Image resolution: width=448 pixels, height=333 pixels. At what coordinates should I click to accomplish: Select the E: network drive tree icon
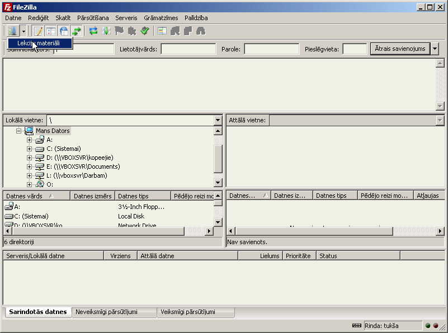click(40, 166)
